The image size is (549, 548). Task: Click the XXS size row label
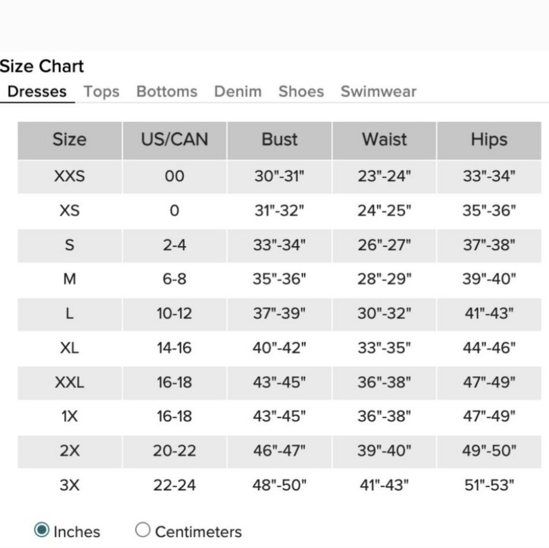pos(70,176)
